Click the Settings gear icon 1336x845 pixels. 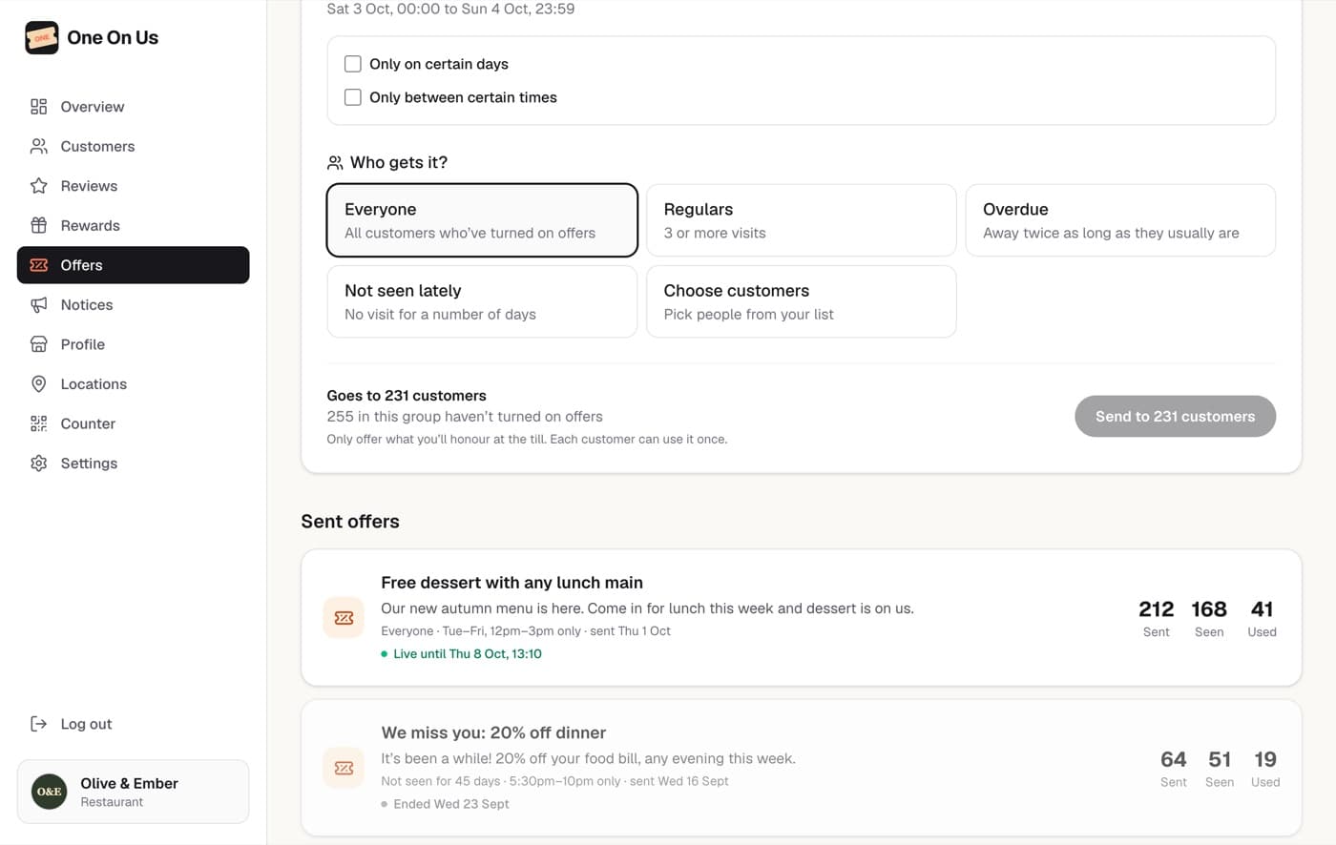(x=39, y=464)
